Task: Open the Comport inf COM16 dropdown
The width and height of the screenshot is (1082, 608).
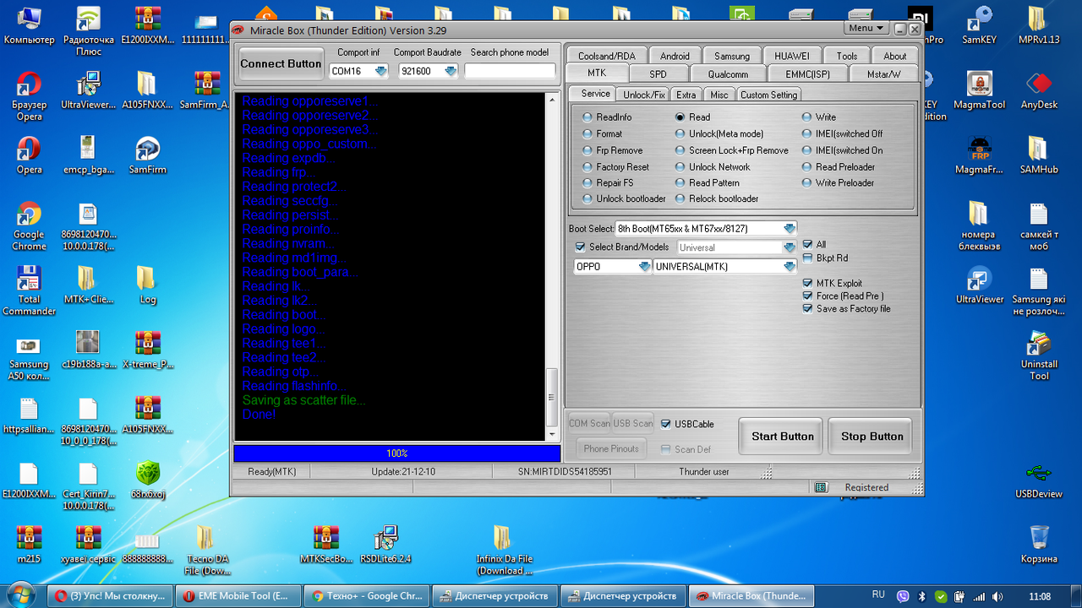Action: point(381,71)
